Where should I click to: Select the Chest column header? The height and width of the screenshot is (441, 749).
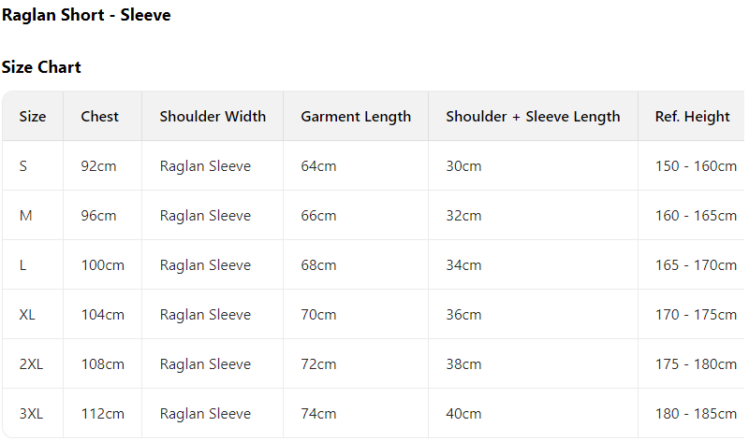click(100, 117)
